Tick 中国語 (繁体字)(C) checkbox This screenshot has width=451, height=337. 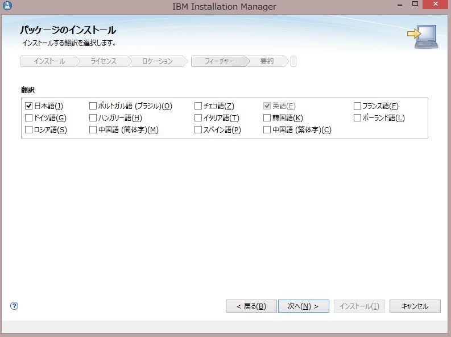(267, 130)
